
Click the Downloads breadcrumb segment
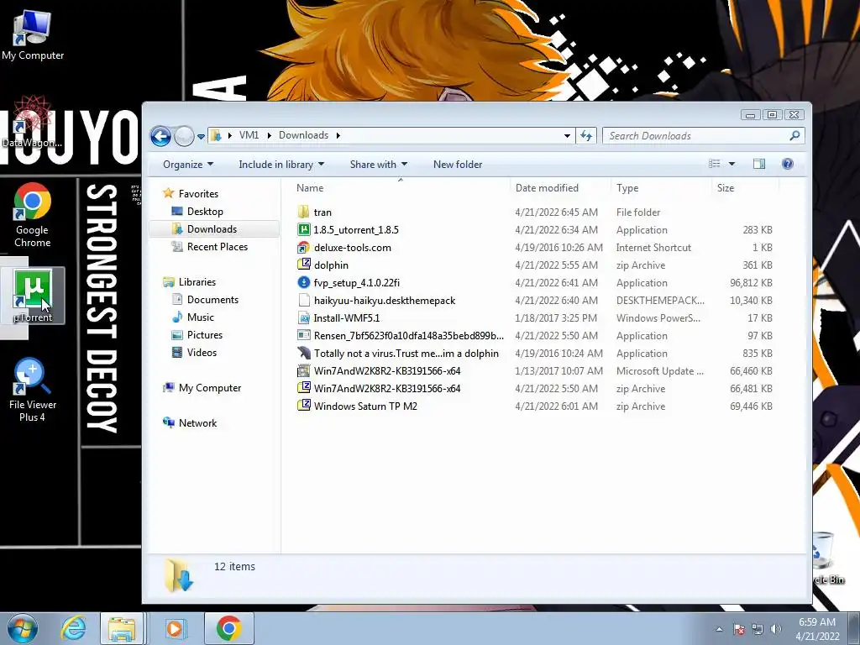303,135
